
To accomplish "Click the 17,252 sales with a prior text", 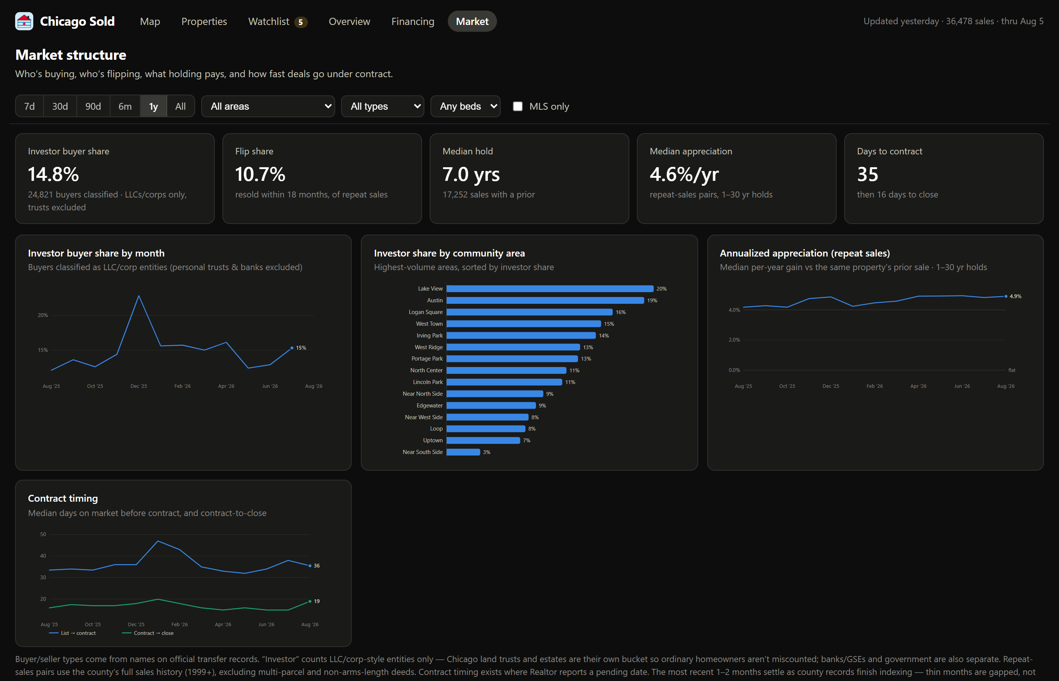I will pyautogui.click(x=488, y=194).
